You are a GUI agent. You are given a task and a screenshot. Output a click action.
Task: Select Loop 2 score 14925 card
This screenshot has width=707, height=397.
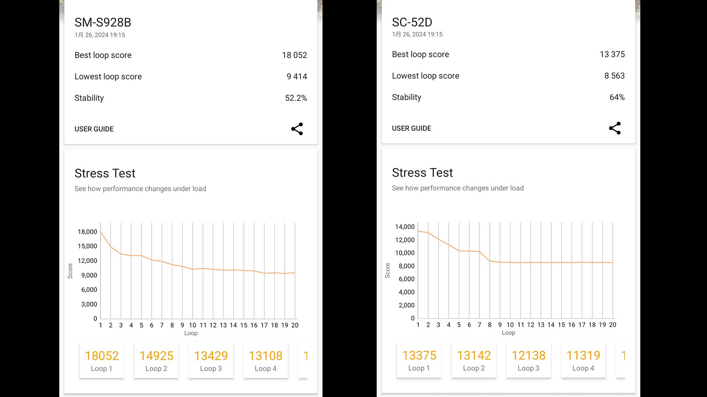click(x=156, y=360)
